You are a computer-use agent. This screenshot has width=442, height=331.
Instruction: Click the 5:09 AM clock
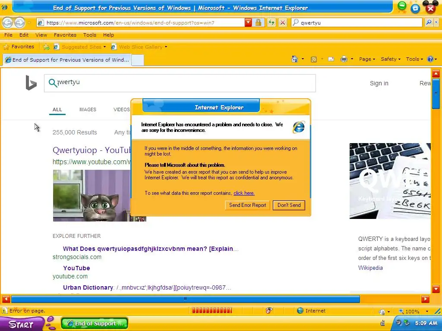[x=426, y=323]
